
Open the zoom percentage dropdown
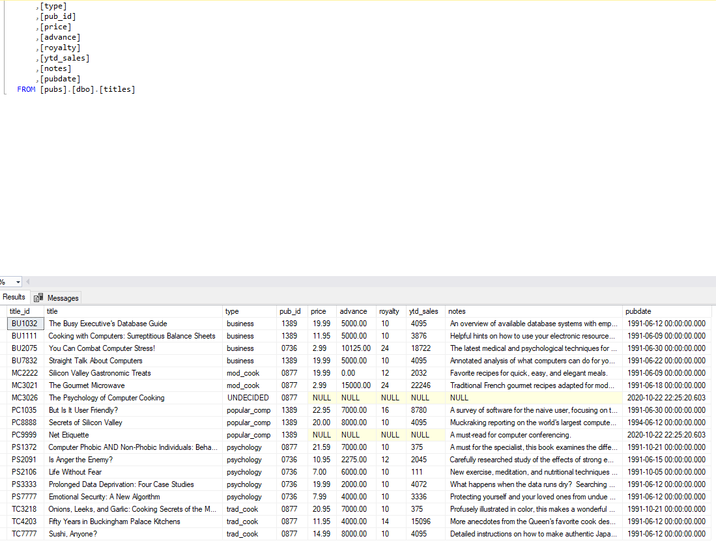(x=18, y=282)
